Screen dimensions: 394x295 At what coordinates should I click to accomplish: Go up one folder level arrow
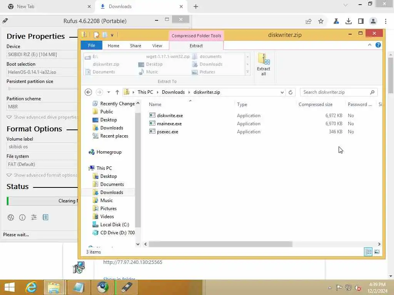[x=117, y=92]
